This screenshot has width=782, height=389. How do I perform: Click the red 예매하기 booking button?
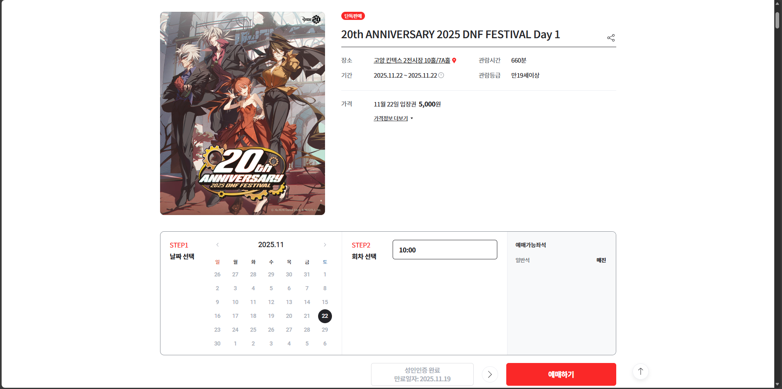[x=561, y=374]
